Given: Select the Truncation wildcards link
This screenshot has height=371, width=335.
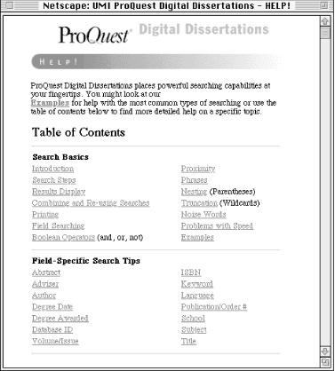Looking at the screenshot, I should point(199,203).
